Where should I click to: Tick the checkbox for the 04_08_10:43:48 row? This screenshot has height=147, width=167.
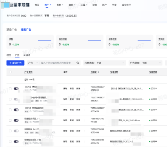click(10, 120)
